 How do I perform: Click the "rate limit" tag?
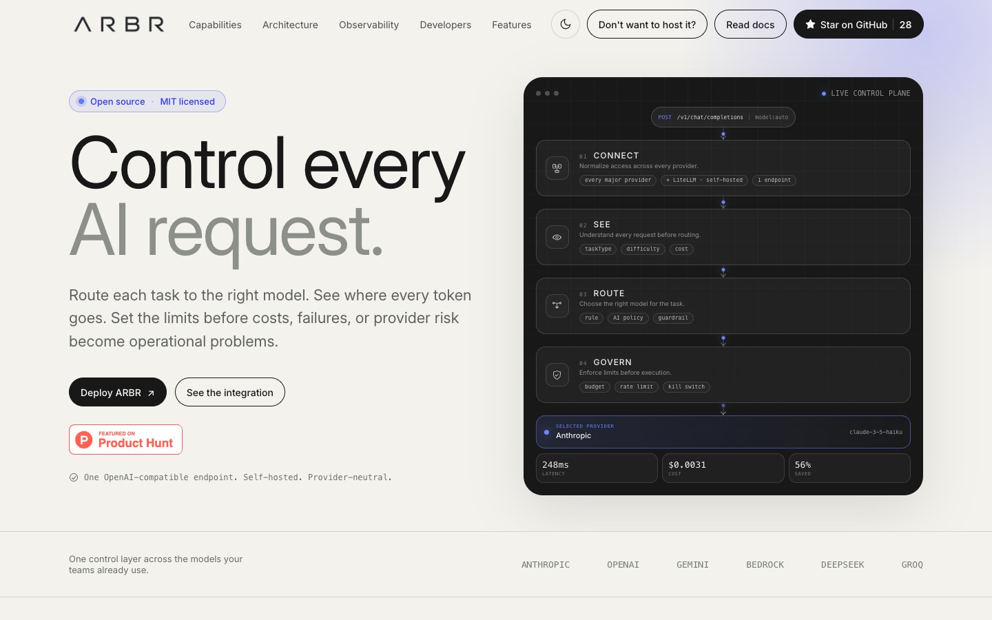[637, 387]
